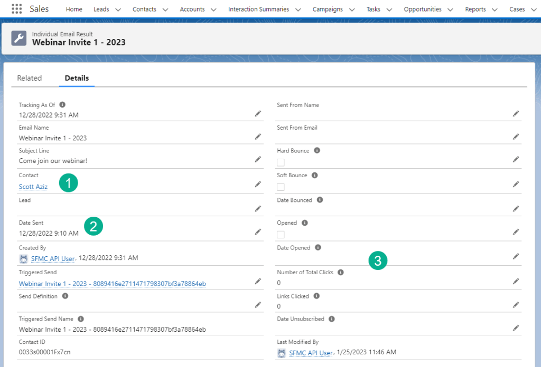Click the wrench icon beside Individual Email Result

tap(18, 38)
